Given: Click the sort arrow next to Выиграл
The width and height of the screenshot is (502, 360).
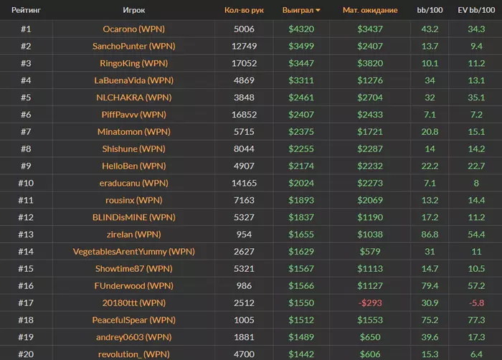Looking at the screenshot, I should tap(318, 11).
